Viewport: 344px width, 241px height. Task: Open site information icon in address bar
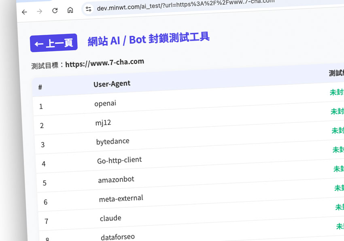pos(88,9)
